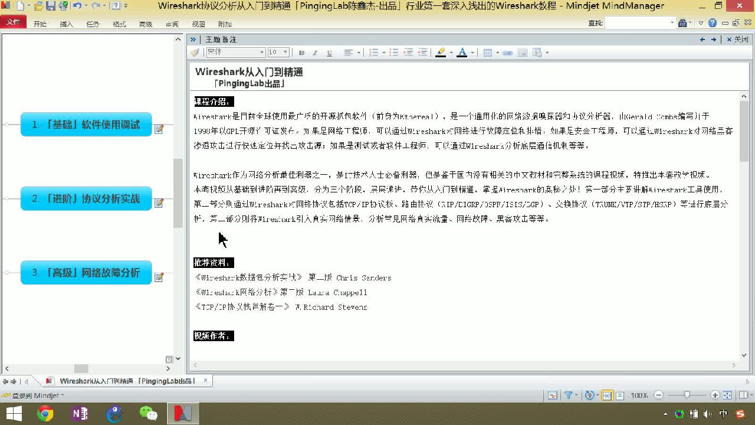The image size is (755, 425).
Task: Select the format painter brush in notes toolbar
Action: pyautogui.click(x=195, y=52)
